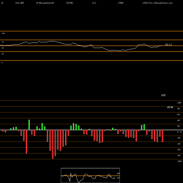Click the "SI MunafaSutraR" header label
The image size is (183, 183).
(x=45, y=3)
